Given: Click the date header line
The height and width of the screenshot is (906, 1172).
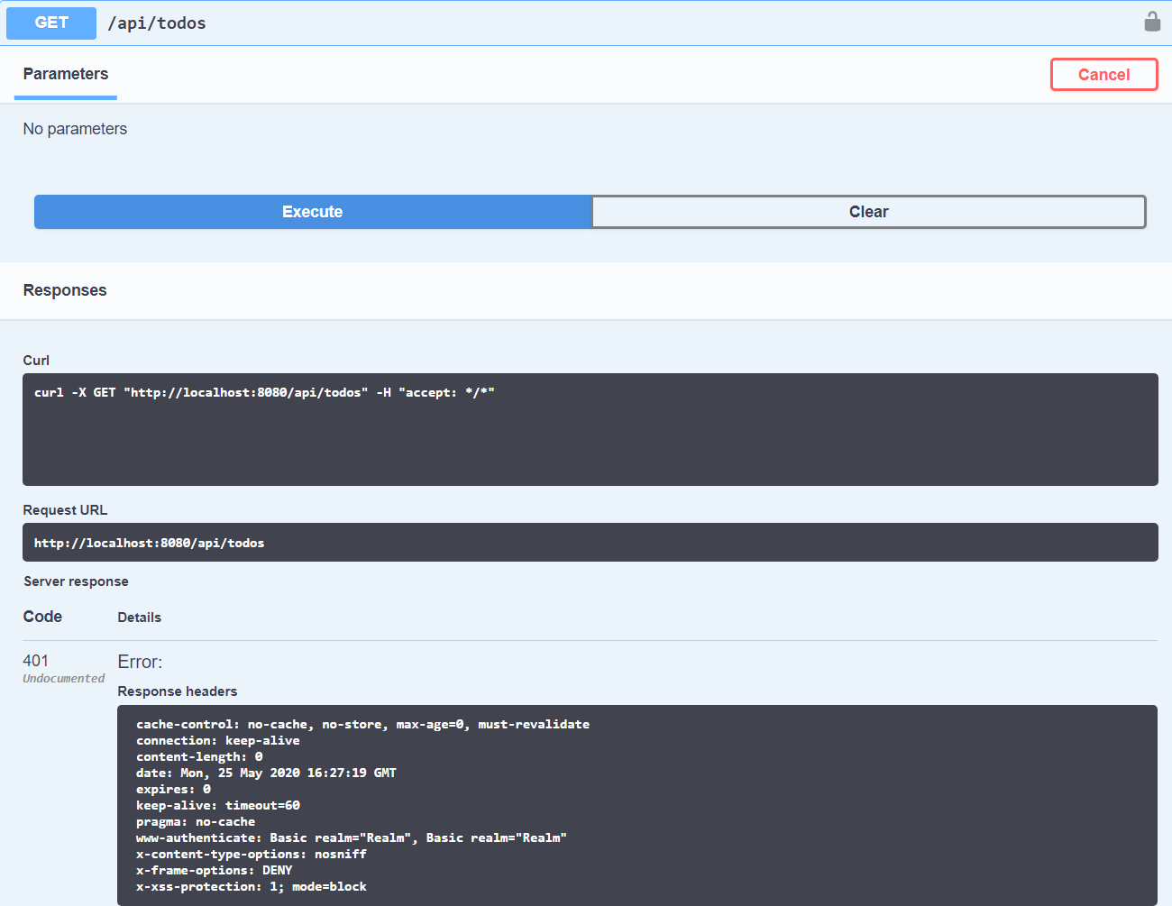Looking at the screenshot, I should 266,773.
